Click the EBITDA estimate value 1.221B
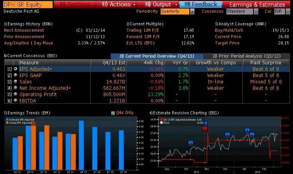 117,101
